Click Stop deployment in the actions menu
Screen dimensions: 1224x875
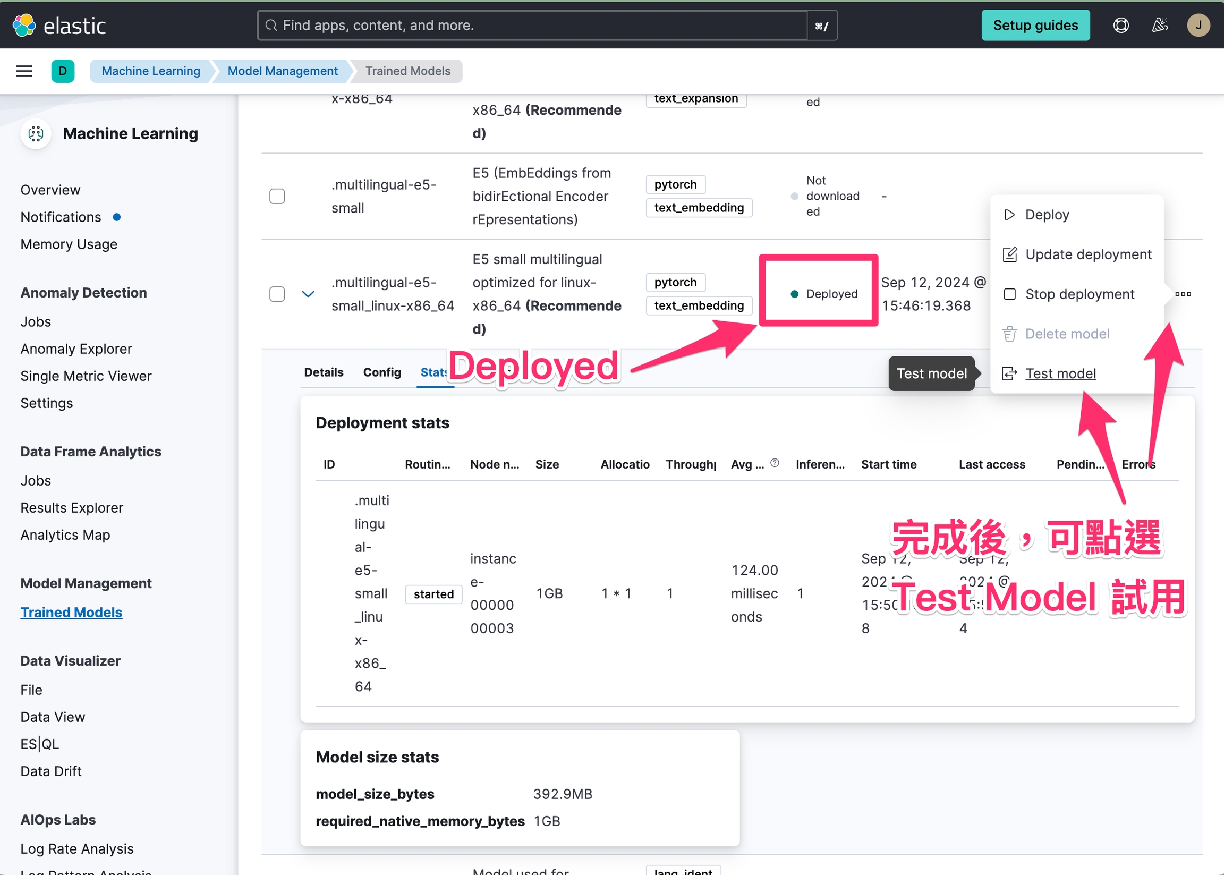click(1079, 294)
